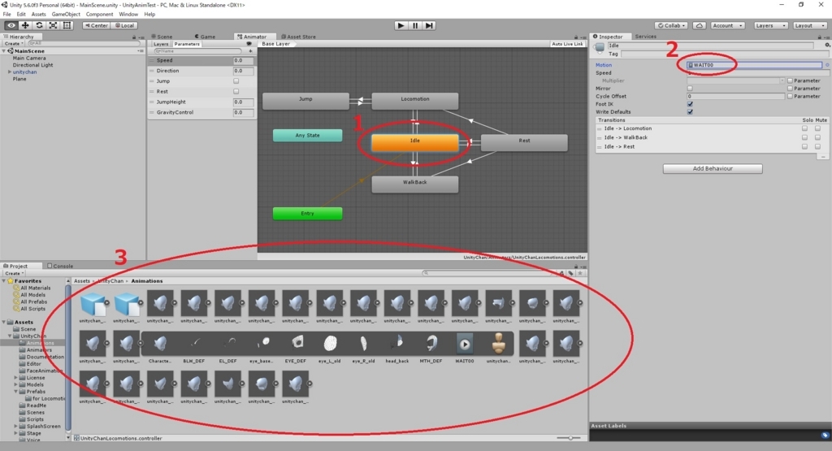Open the Component menu

pyautogui.click(x=99, y=15)
